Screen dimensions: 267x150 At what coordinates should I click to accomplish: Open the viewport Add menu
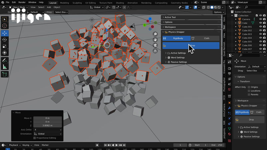click(x=49, y=7)
